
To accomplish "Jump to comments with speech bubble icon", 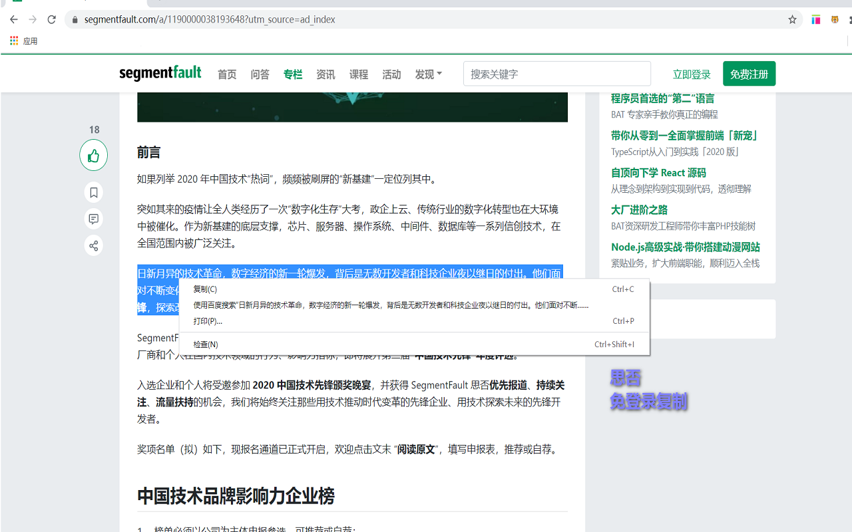I will tap(94, 219).
